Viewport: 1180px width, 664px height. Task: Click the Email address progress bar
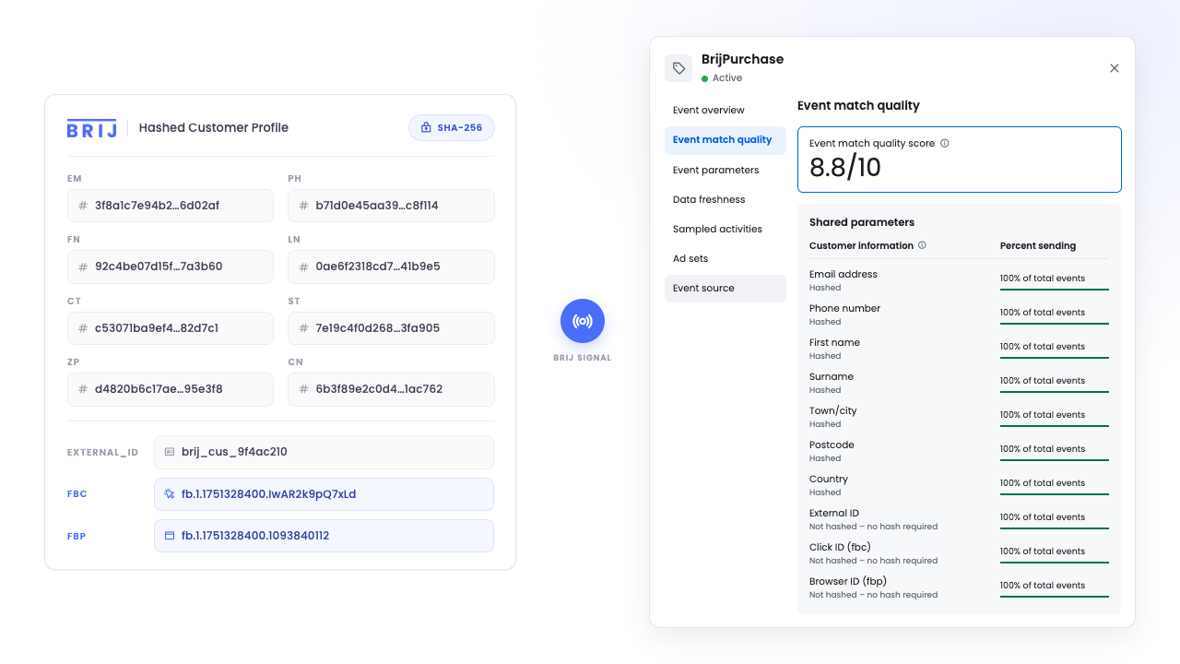pos(1055,290)
